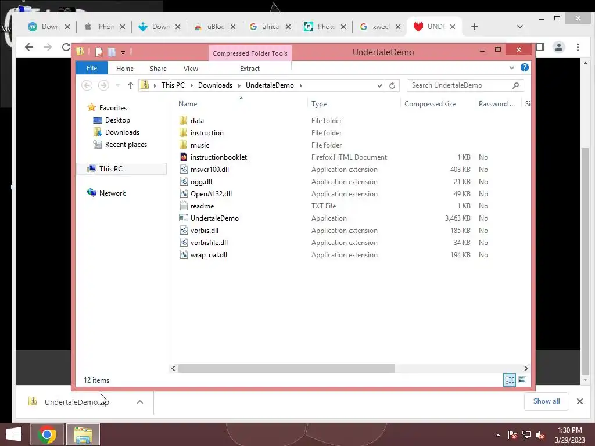595x446 pixels.
Task: Click the Properties quick access toolbar icon
Action: 99,52
